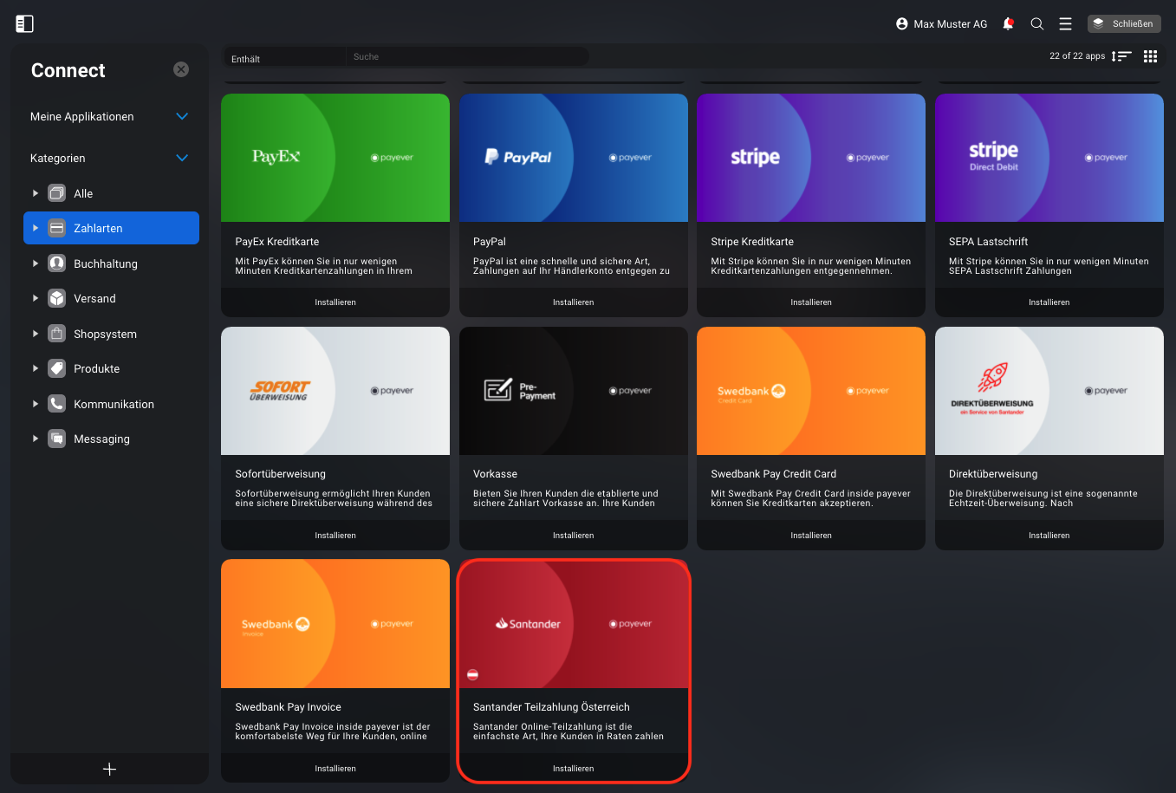Screen dimensions: 1176x793
Task: Install Swedbank Pay Invoice
Action: pos(335,769)
